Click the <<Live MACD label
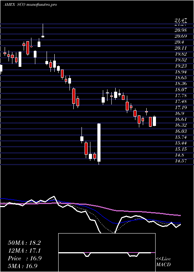Screen dimensions: 194x272 tap(163, 262)
